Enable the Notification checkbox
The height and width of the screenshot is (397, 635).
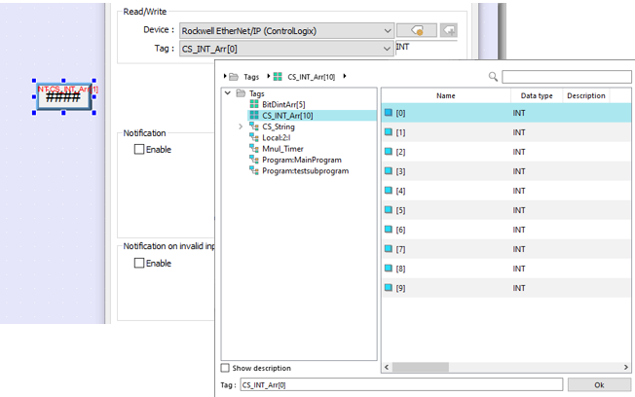[x=139, y=149]
